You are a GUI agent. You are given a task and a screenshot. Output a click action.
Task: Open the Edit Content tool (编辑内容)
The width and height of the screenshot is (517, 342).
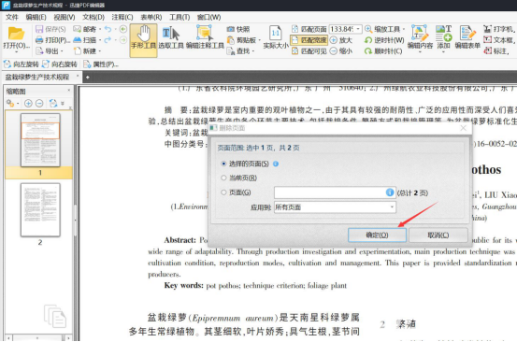click(420, 37)
